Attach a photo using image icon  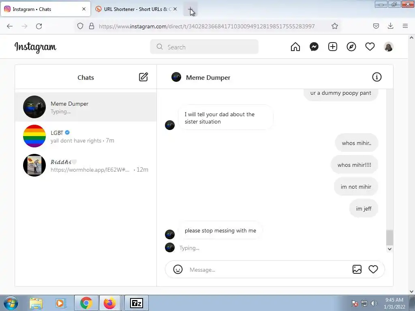coord(357,269)
